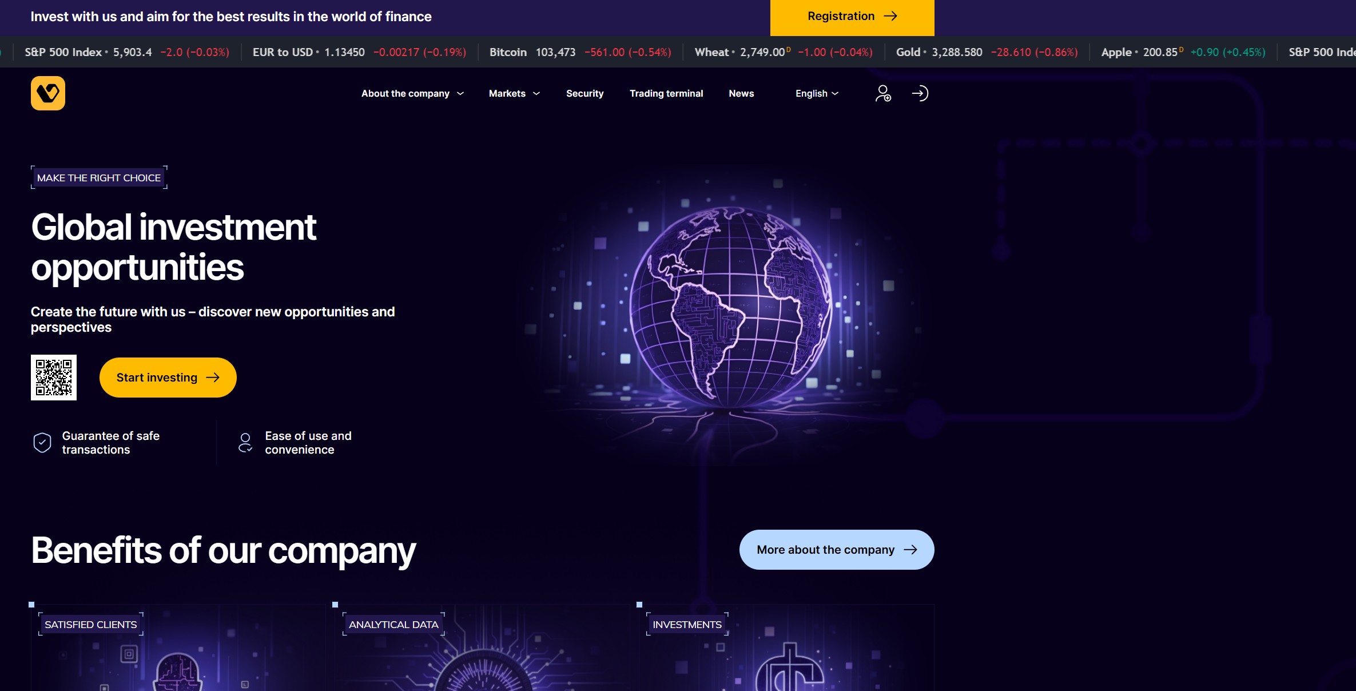Click the shield safe transactions icon
Viewport: 1356px width, 691px height.
42,443
